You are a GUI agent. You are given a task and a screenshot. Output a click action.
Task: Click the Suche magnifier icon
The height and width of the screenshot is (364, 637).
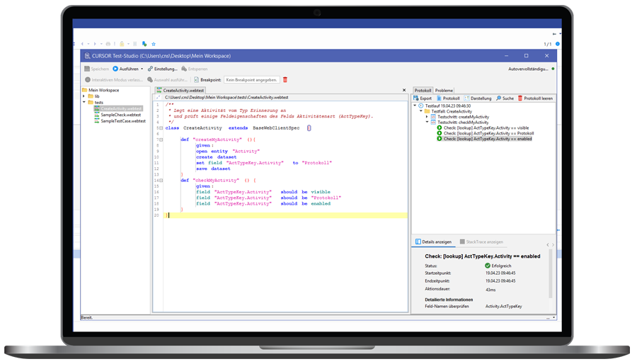click(499, 98)
